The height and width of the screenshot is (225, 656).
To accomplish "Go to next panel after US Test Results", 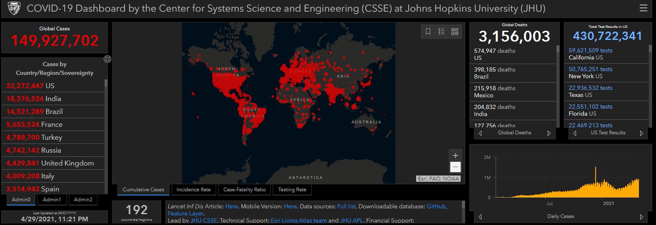I will click(641, 133).
